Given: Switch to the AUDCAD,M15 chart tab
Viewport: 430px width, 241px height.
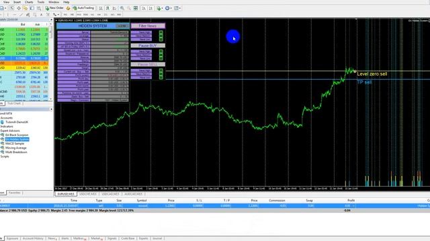Looking at the screenshot, I should point(133,194).
